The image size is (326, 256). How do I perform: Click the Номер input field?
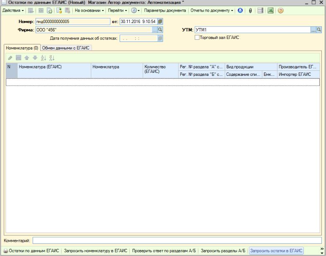[72, 21]
